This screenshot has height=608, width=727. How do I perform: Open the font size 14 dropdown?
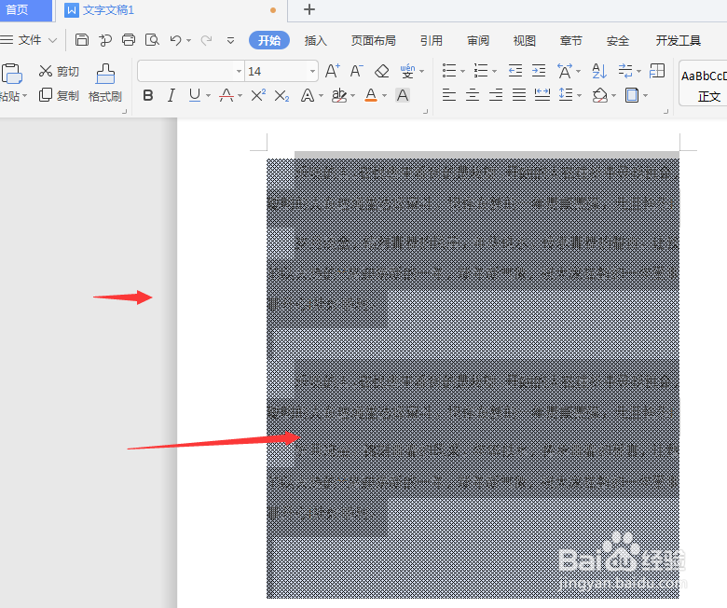point(312,72)
